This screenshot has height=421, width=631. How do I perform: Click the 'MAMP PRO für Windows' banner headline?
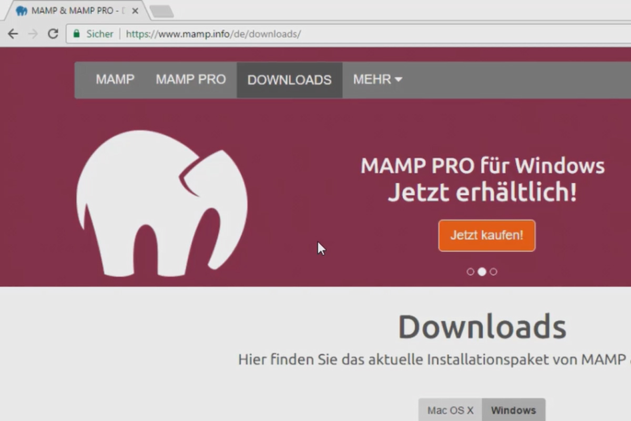(483, 166)
